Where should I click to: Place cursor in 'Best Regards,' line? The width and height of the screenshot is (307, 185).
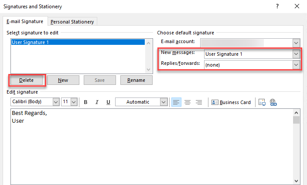[29, 113]
